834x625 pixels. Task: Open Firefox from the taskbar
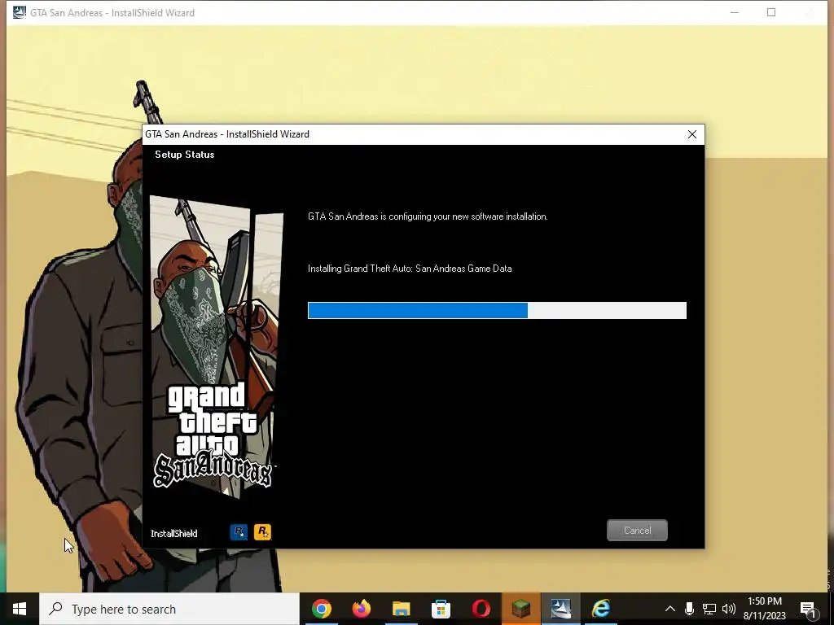[361, 609]
